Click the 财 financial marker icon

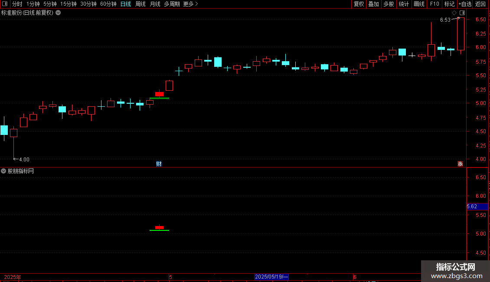coord(159,164)
